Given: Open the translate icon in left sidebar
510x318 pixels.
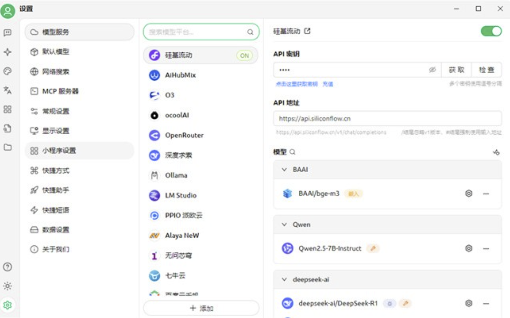Looking at the screenshot, I should [x=7, y=90].
